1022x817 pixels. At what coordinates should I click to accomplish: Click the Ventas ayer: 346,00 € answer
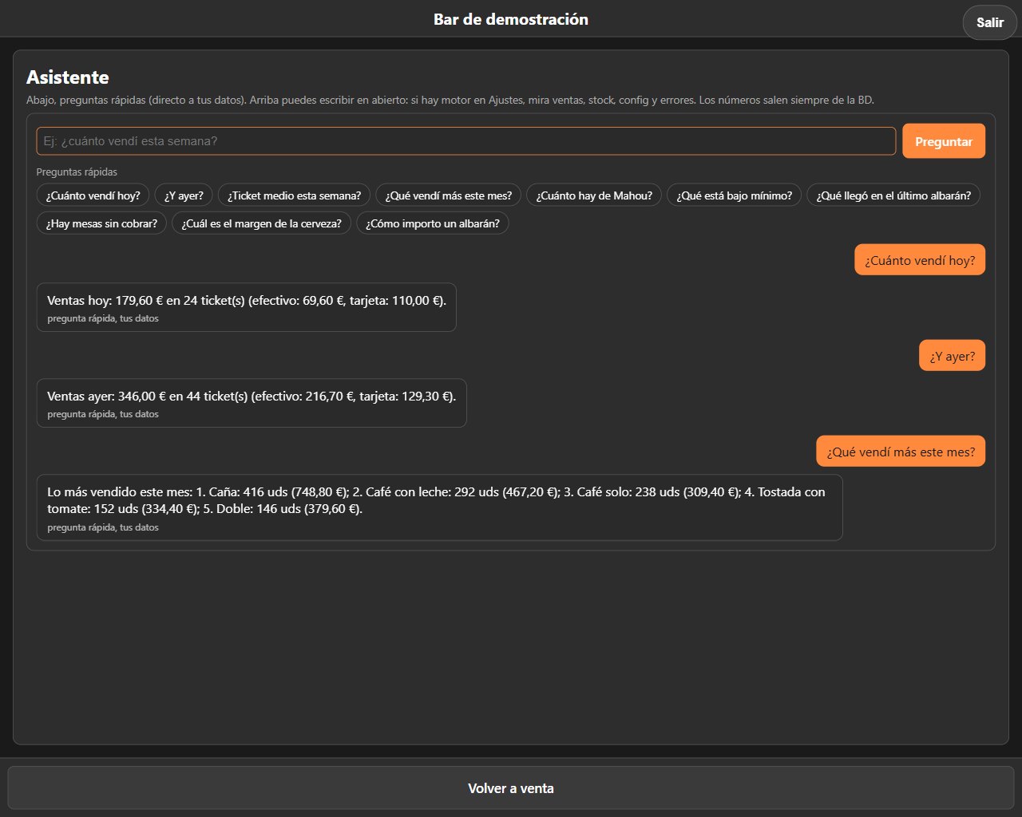(252, 403)
